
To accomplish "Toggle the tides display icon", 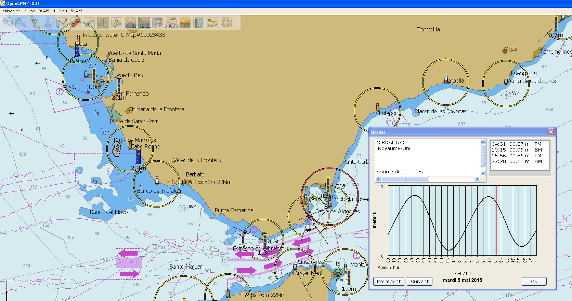I will 144,23.
